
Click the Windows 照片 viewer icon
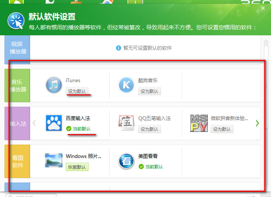(x=54, y=161)
